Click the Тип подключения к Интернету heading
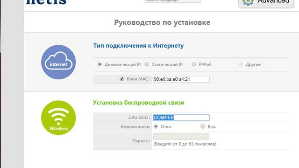 tap(138, 46)
